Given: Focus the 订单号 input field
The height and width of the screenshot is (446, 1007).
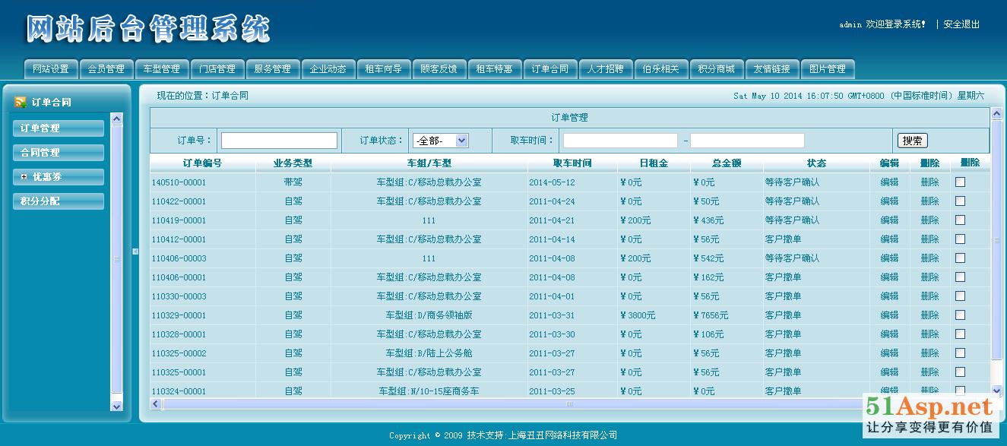Looking at the screenshot, I should coord(279,141).
